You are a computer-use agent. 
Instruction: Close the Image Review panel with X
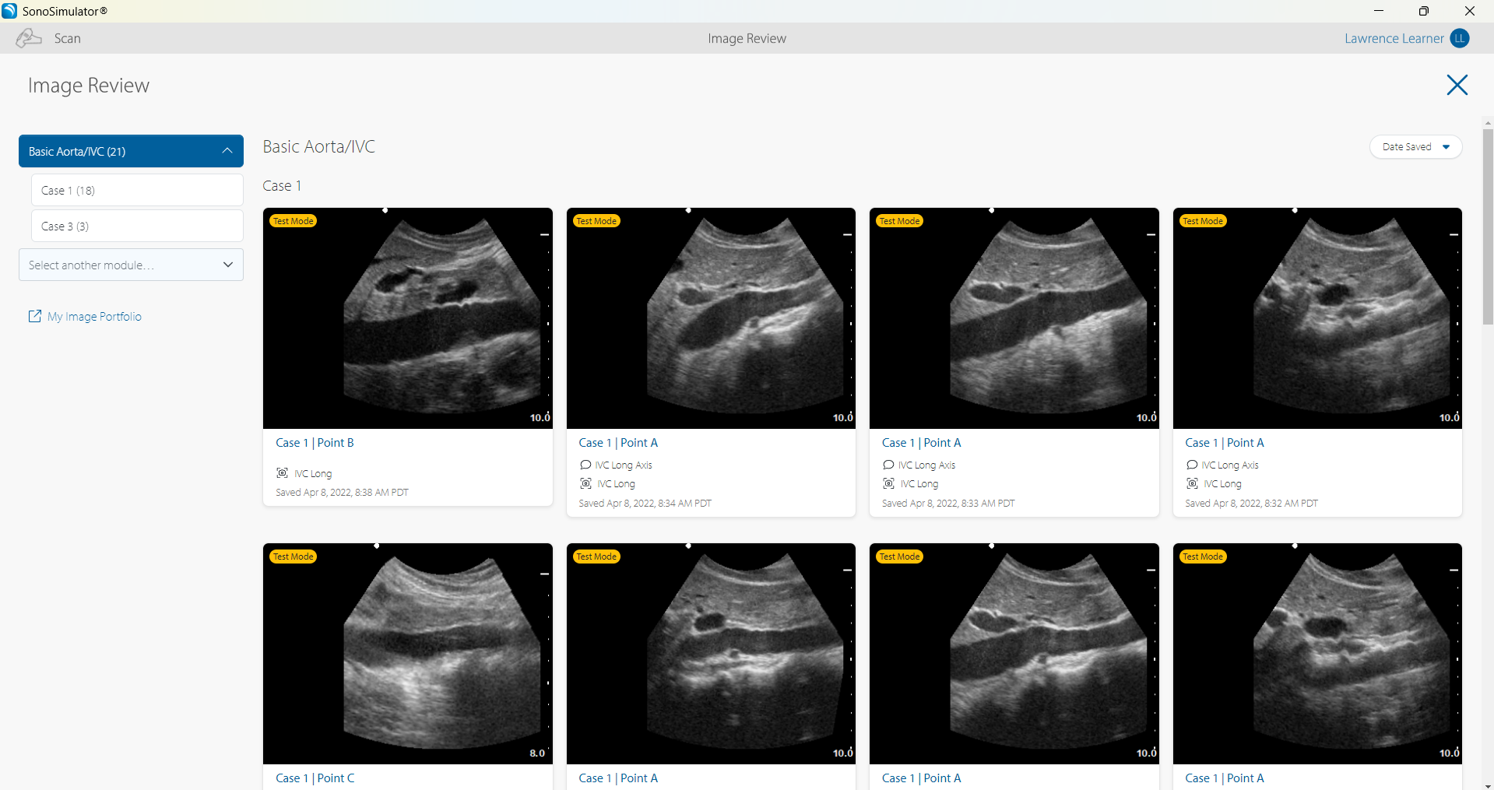[x=1457, y=85]
